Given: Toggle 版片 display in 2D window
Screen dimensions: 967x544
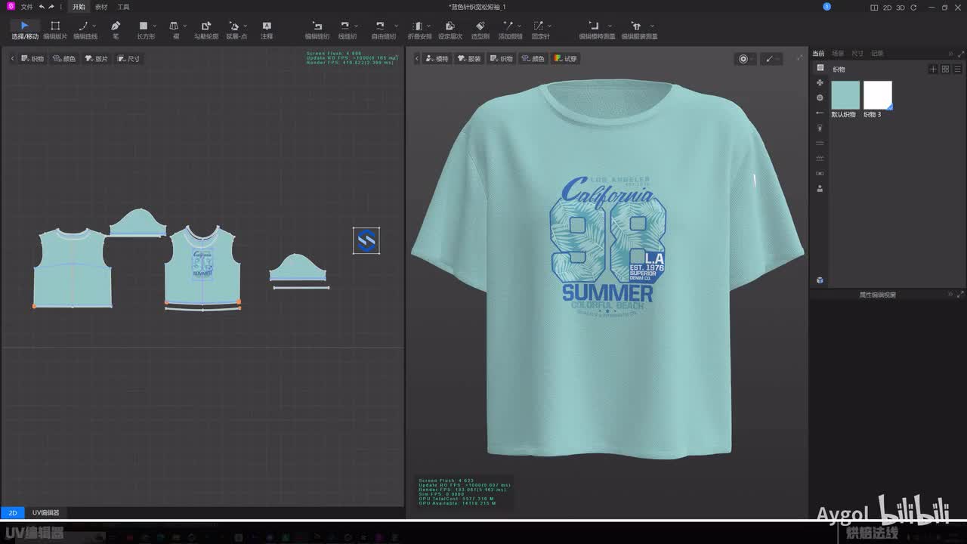Looking at the screenshot, I should (x=96, y=58).
